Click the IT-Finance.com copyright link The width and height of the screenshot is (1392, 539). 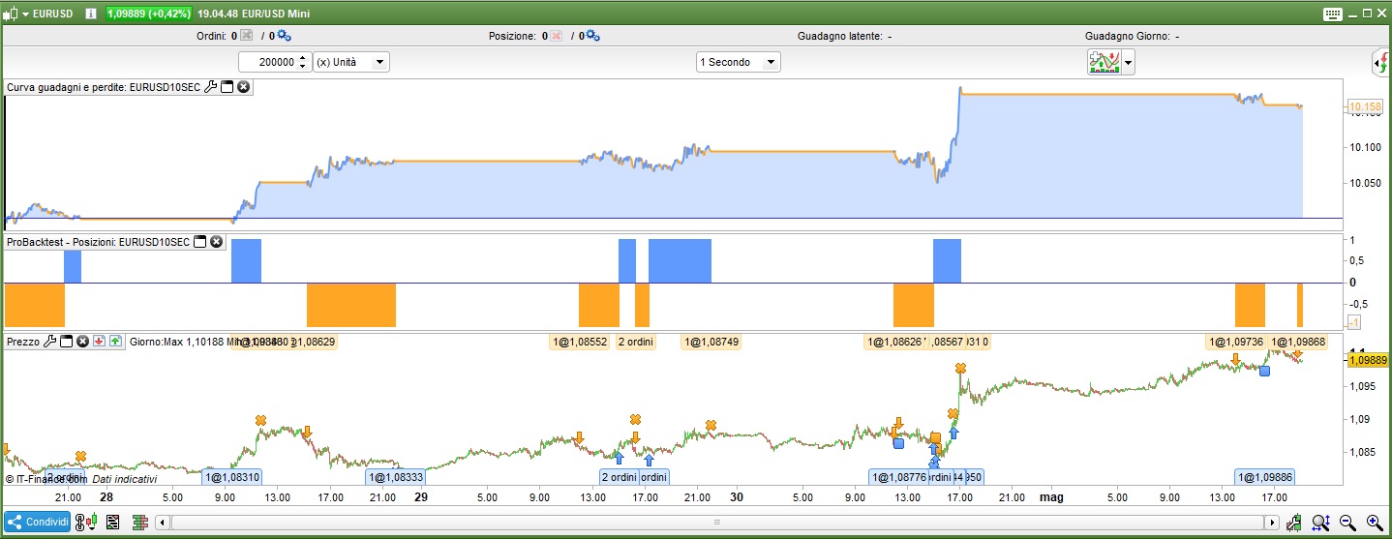pos(45,479)
